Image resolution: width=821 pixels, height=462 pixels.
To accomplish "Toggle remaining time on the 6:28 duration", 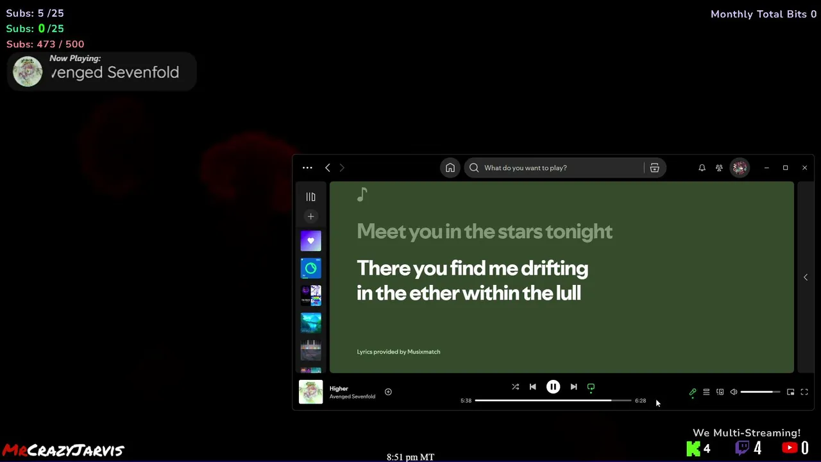I will coord(640,400).
